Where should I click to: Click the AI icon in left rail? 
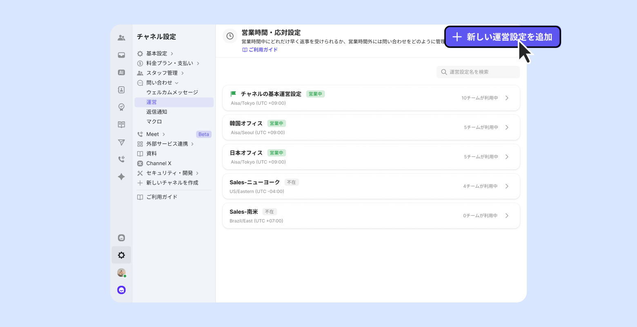pos(121,72)
